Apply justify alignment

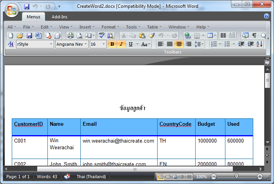coord(170,44)
